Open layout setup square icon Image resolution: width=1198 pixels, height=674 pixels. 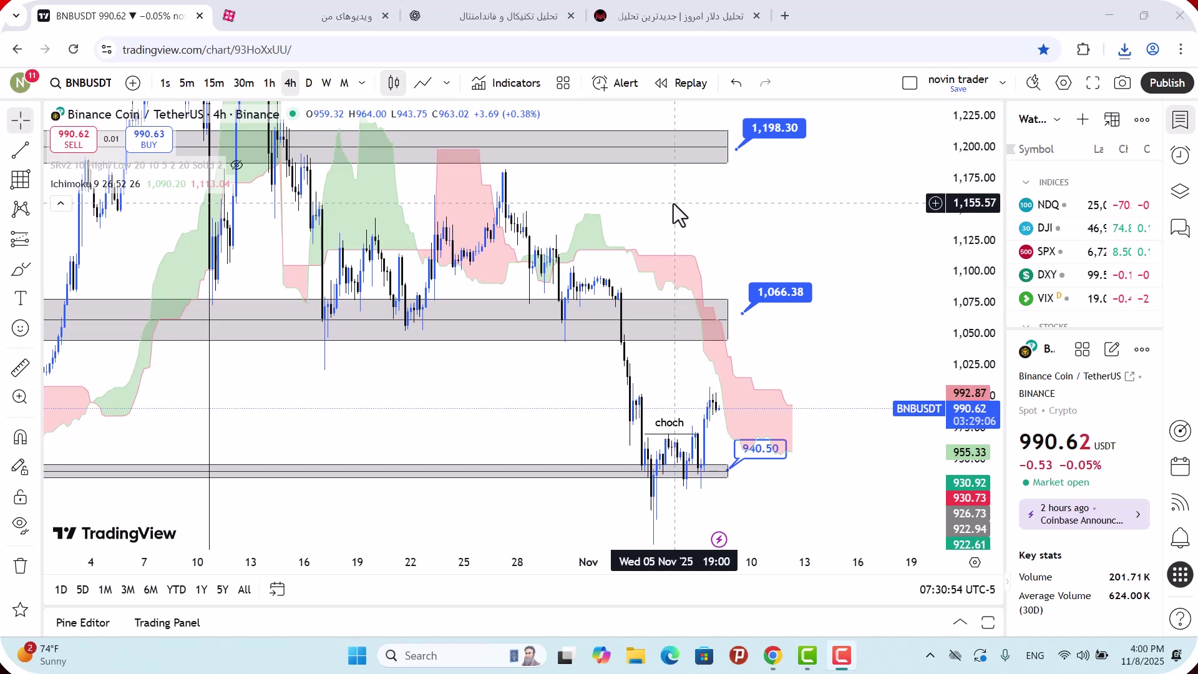point(910,83)
